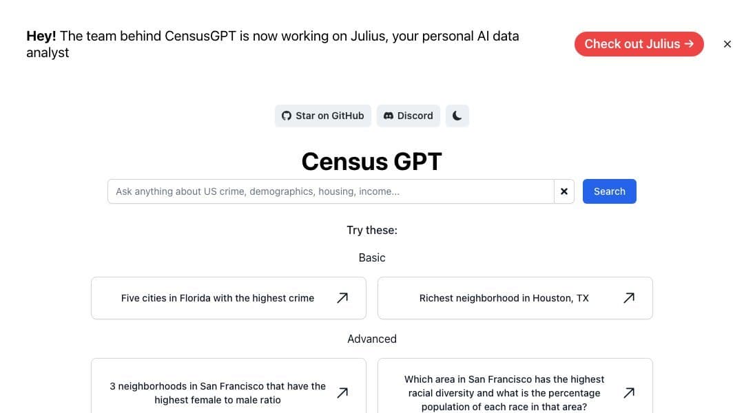Click the Census GPT title
Screen dimensions: 744x413
[x=371, y=161]
